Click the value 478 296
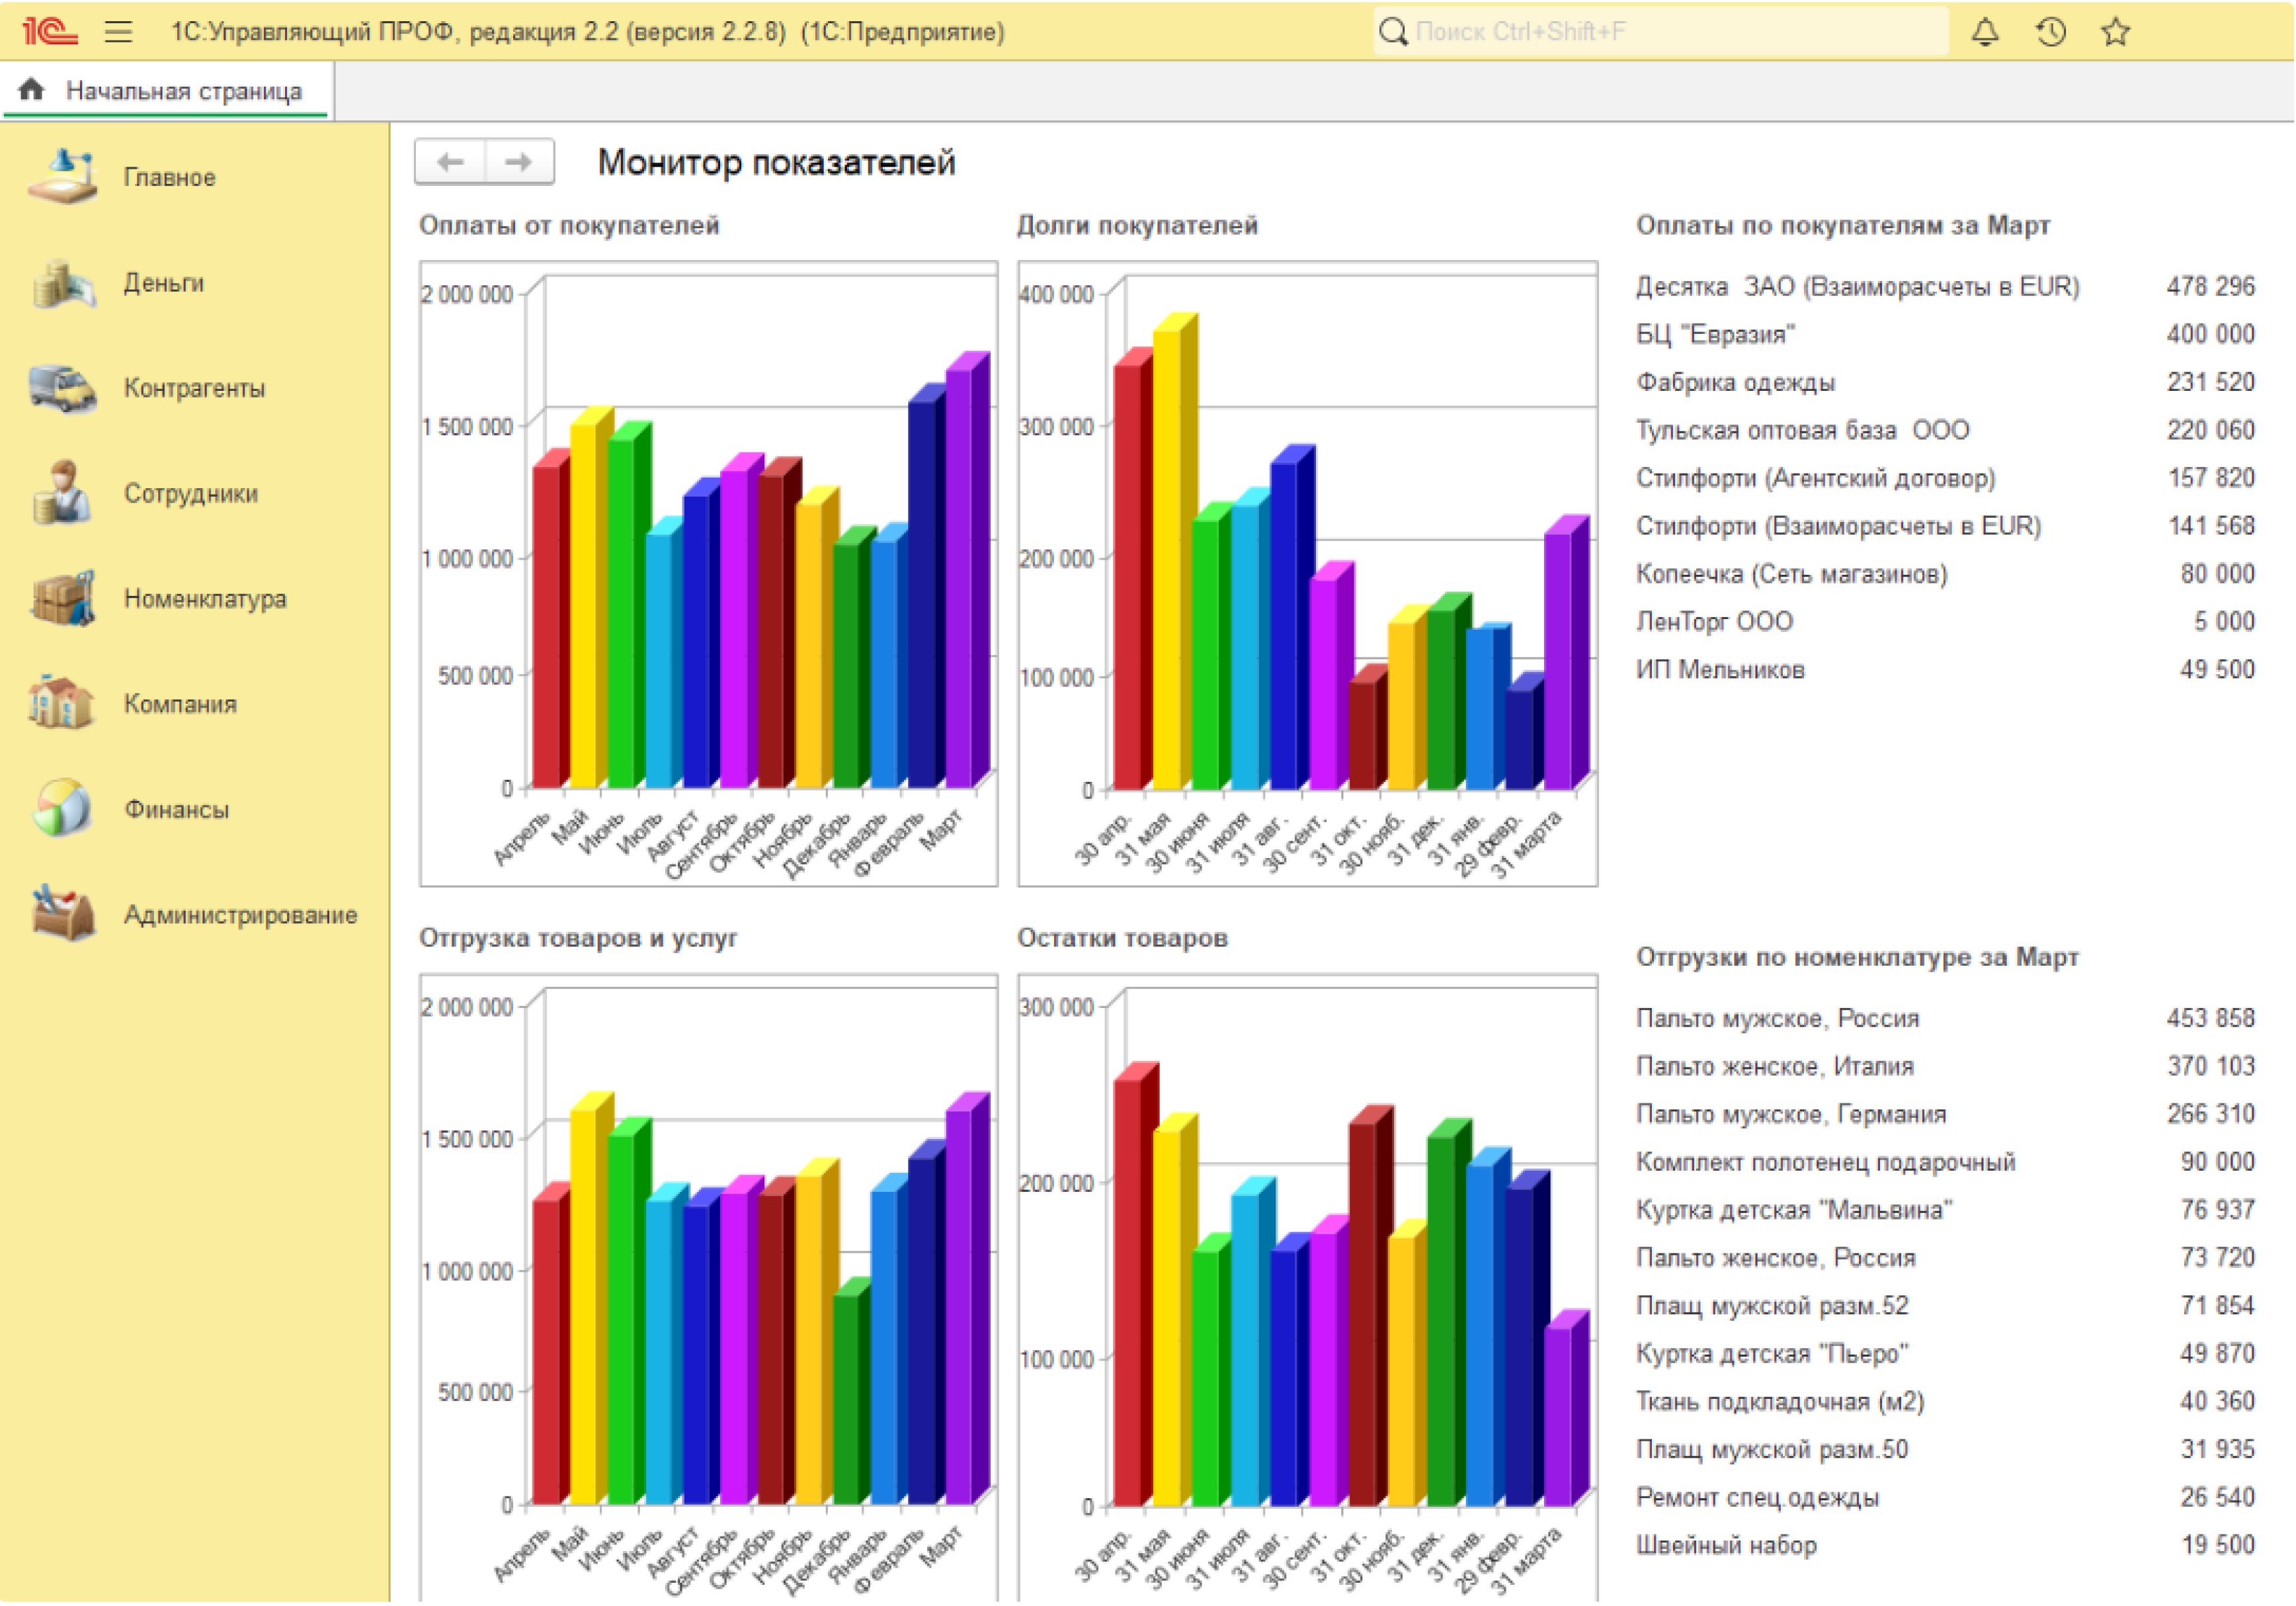Viewport: 2296px width, 1606px height. [x=2210, y=286]
